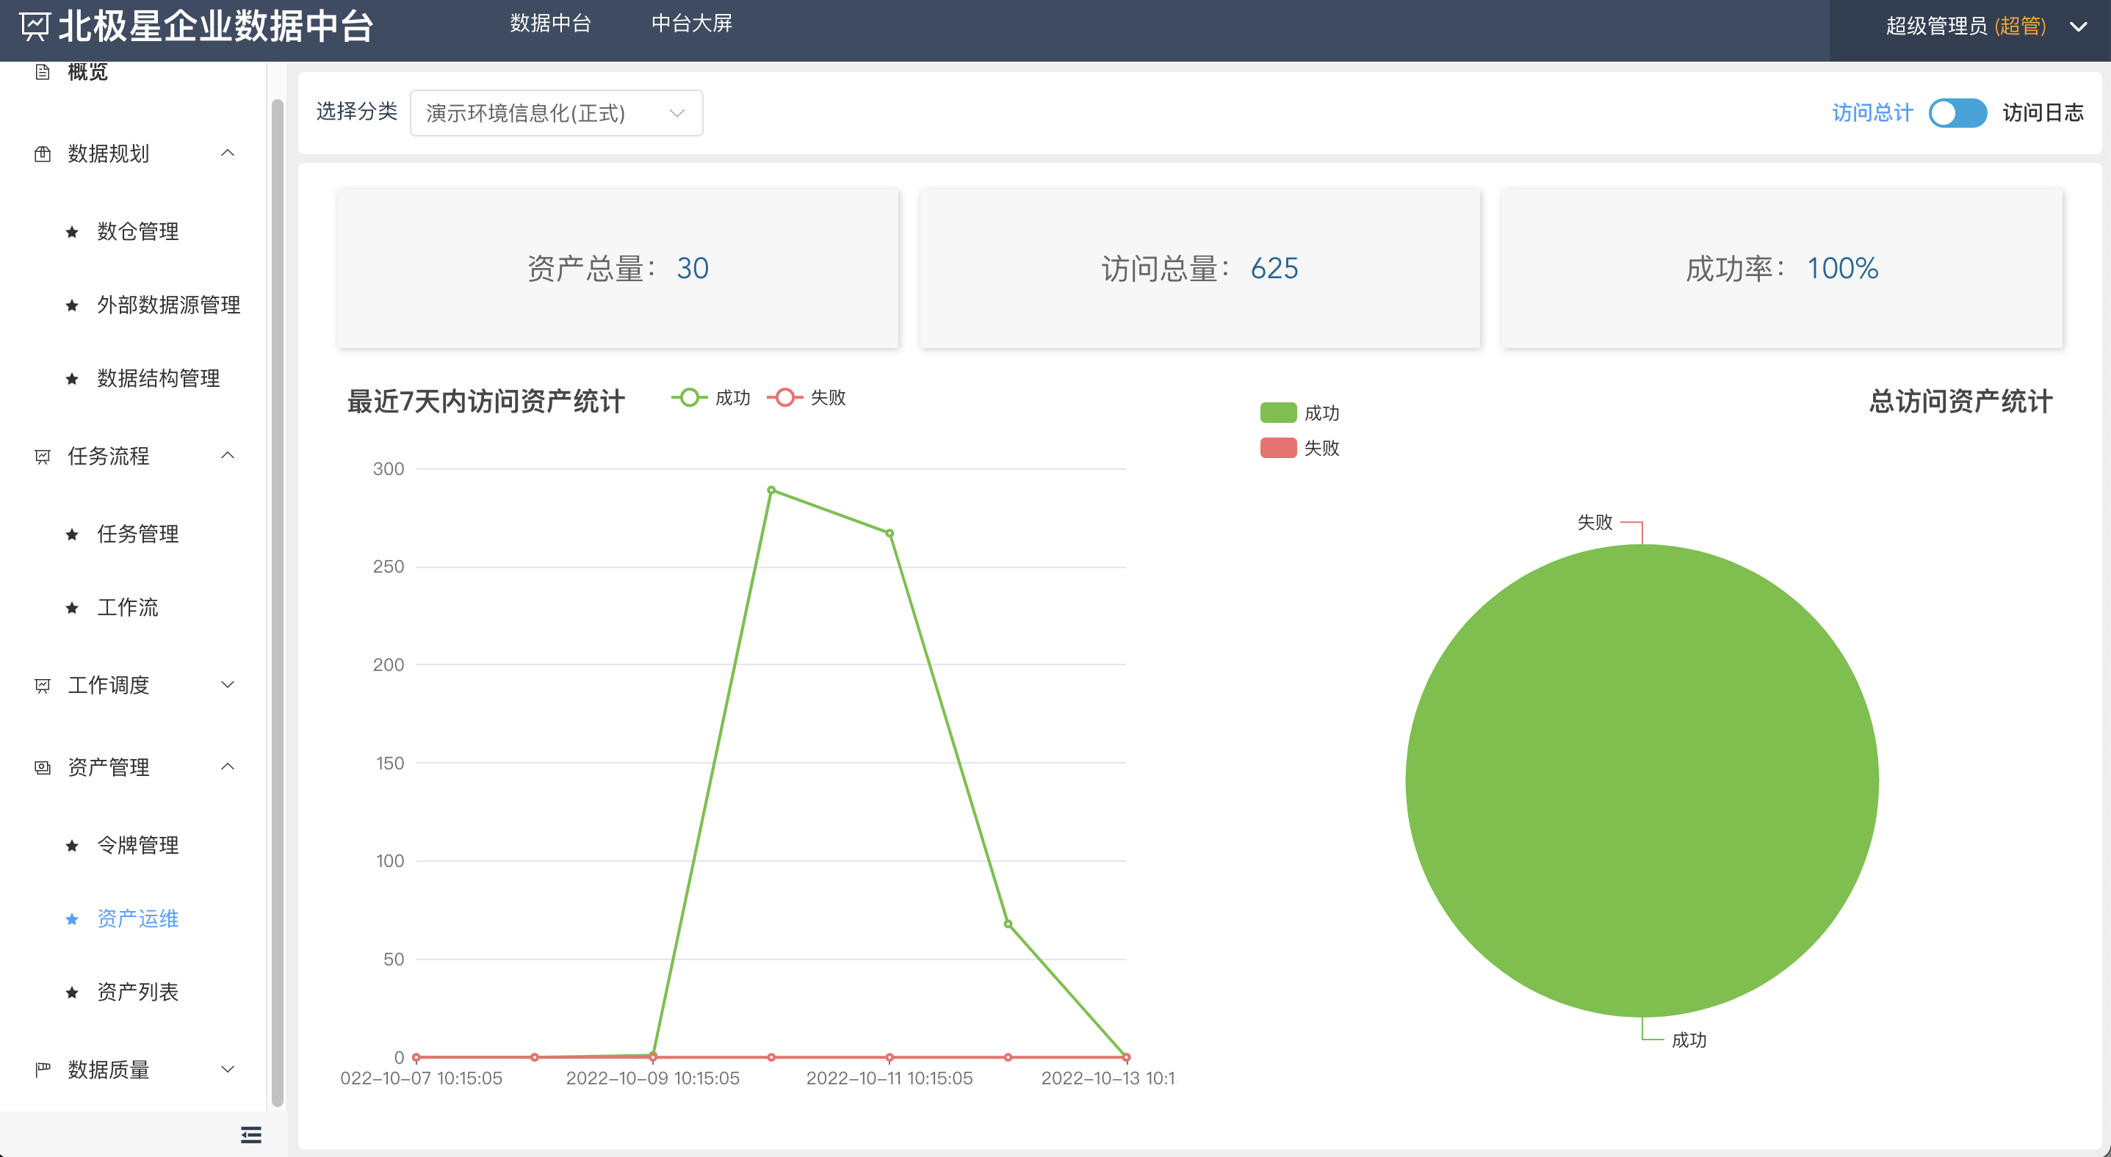Click the 访问总量 625 card
This screenshot has height=1157, width=2111.
coord(1199,269)
